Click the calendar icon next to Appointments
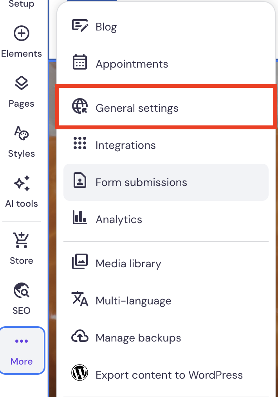Image resolution: width=278 pixels, height=397 pixels. click(80, 63)
